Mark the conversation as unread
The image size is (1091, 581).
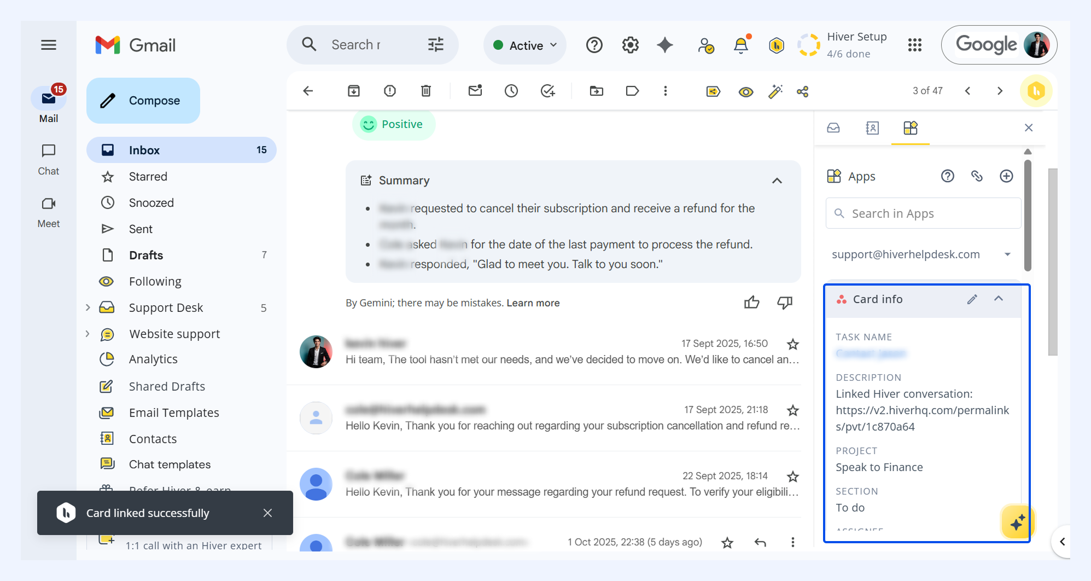pos(475,91)
